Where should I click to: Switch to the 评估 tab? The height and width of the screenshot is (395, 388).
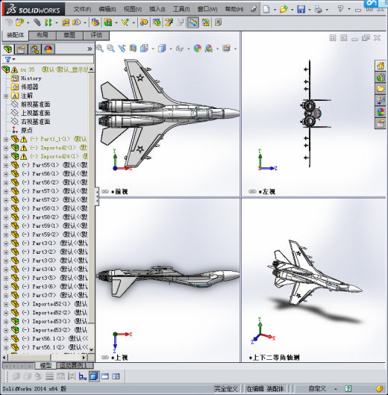[x=96, y=35]
